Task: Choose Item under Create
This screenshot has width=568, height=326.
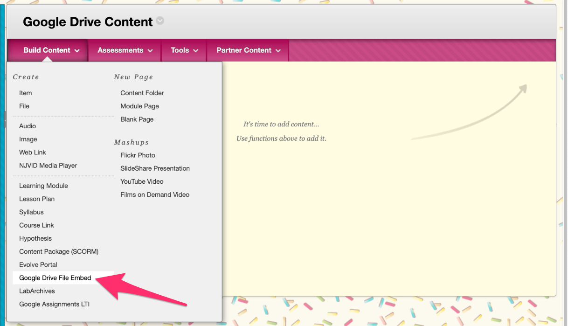Action: (x=26, y=93)
